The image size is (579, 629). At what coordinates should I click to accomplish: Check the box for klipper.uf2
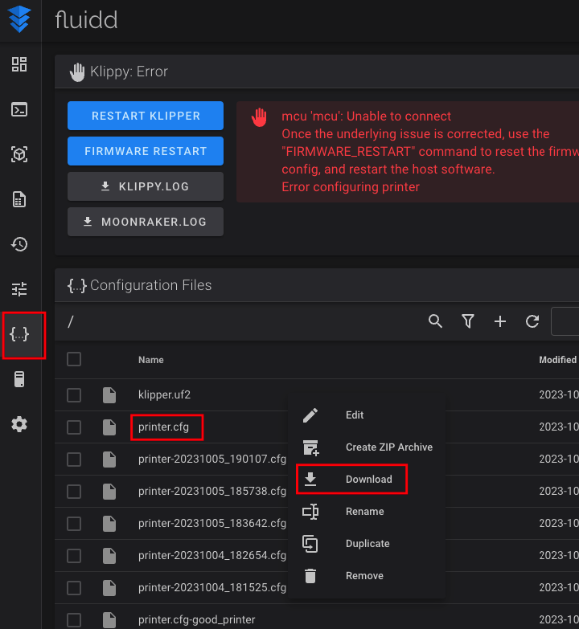pyautogui.click(x=74, y=395)
